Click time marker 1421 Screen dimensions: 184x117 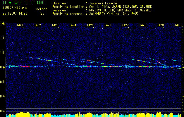coord(20,25)
